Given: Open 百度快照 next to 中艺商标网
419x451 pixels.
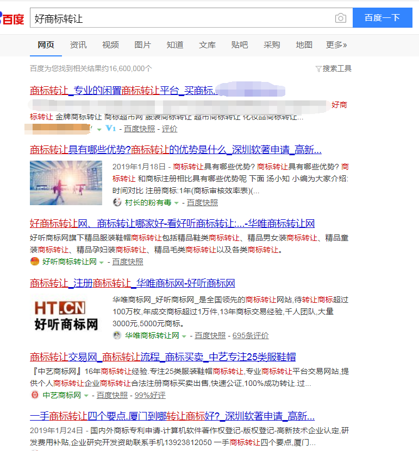Looking at the screenshot, I should (112, 395).
